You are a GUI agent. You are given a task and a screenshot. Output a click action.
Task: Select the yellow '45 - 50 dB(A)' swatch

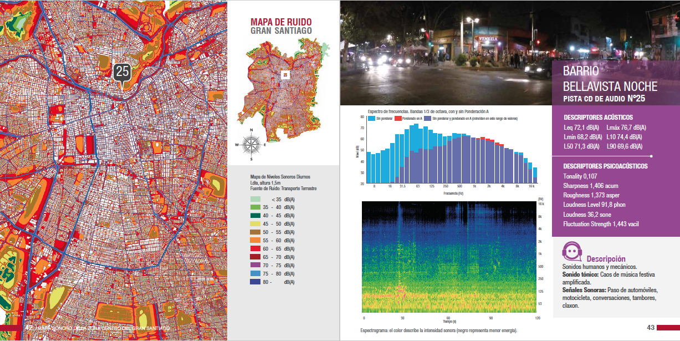254,224
